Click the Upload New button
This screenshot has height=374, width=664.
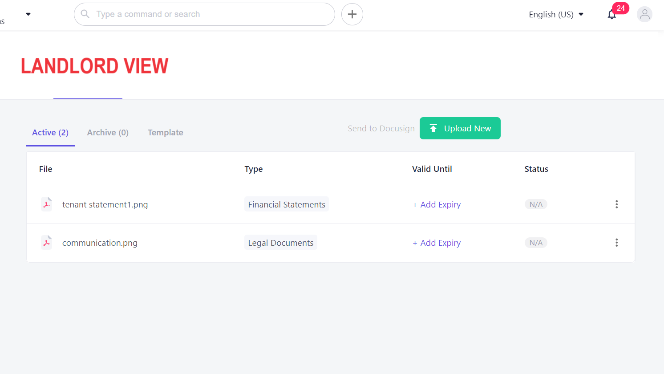460,128
